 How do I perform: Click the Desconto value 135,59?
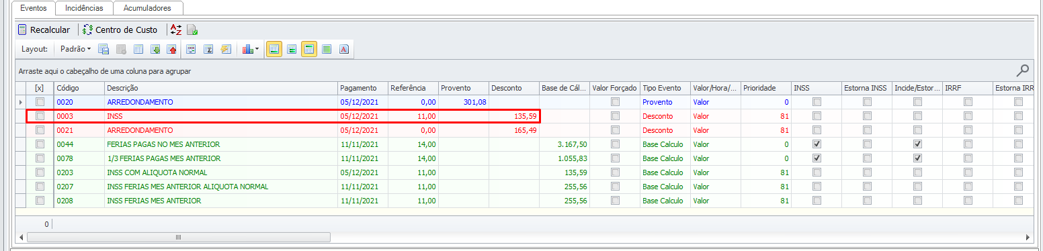point(526,116)
